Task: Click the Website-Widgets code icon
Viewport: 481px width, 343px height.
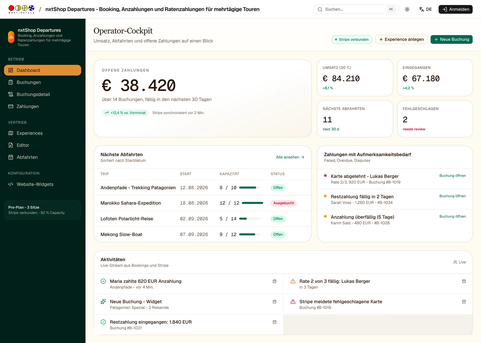Action: point(11,184)
